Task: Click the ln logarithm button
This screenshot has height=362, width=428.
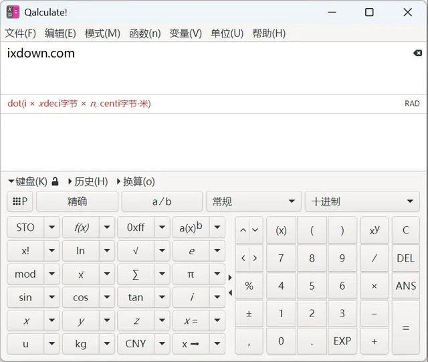Action: point(80,250)
